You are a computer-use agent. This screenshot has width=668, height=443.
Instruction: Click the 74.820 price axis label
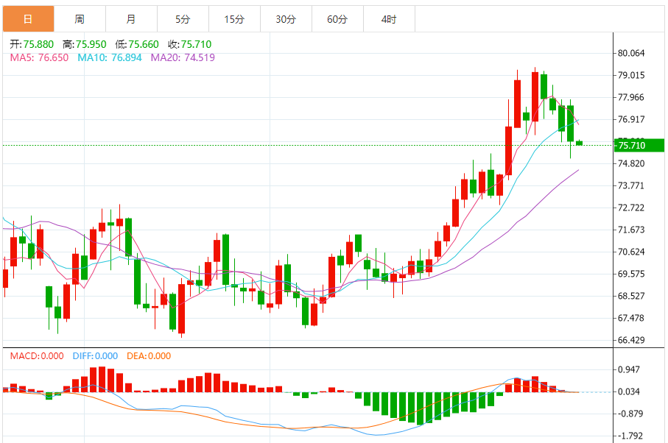pos(631,163)
